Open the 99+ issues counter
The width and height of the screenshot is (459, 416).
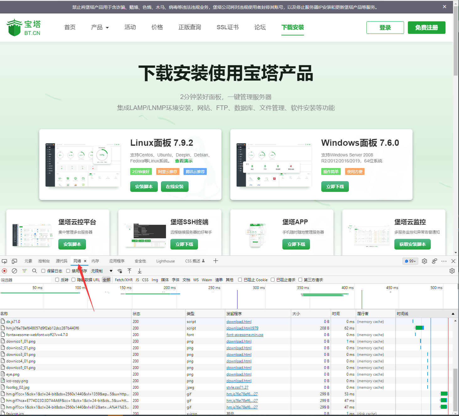[410, 261]
